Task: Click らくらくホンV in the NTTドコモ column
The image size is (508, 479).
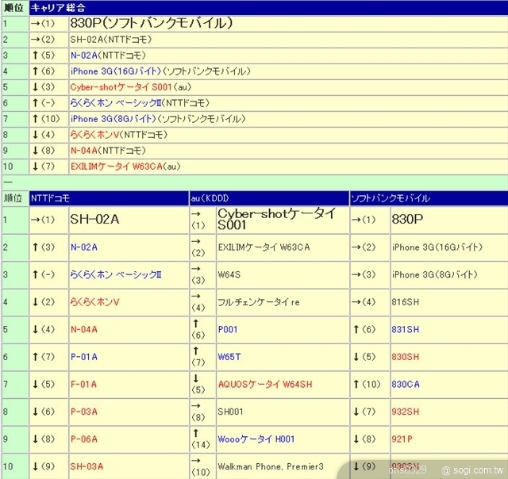Action: click(x=95, y=302)
